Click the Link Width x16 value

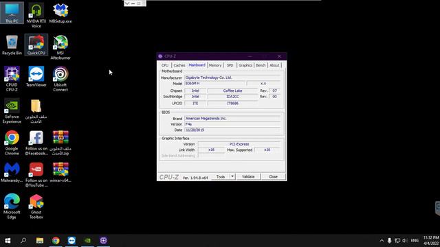click(x=211, y=150)
